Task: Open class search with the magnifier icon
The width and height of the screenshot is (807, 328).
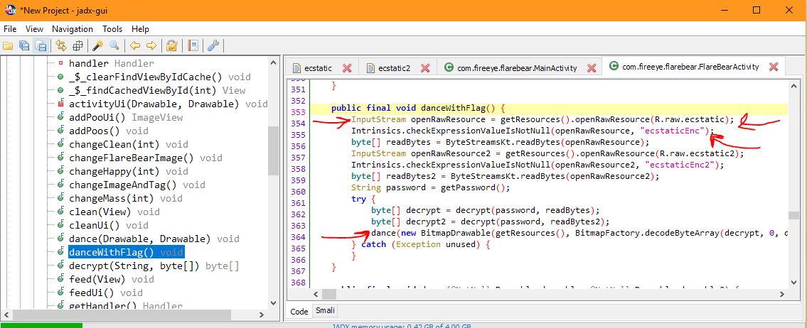Action: coord(113,46)
